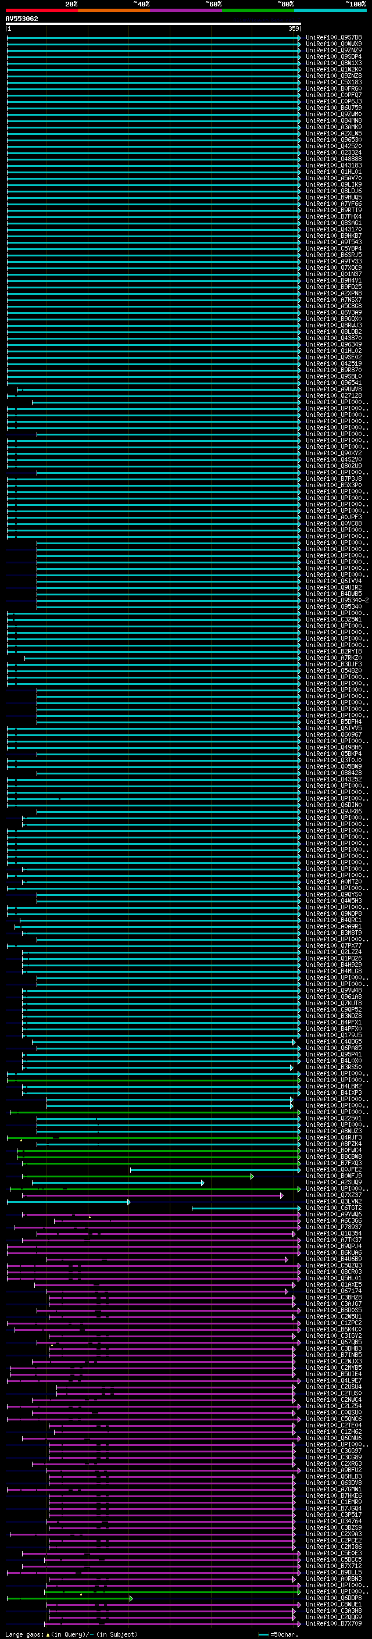372x1639 pixels.
Task: Select the UniRef100_B4U6B9 label
Action: click(x=334, y=1259)
